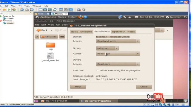Open the trash icon on bottom panel
Screen dimensions: 191x107
tap(186, 101)
